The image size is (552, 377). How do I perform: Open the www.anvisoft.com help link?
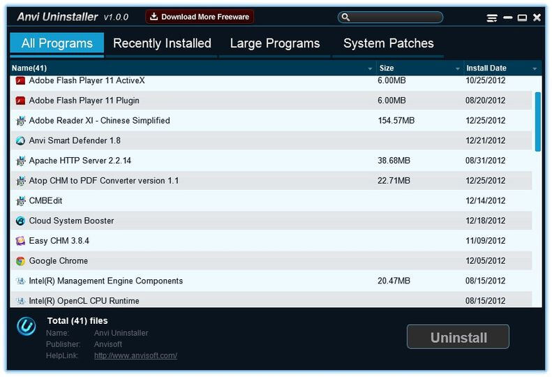click(x=135, y=355)
